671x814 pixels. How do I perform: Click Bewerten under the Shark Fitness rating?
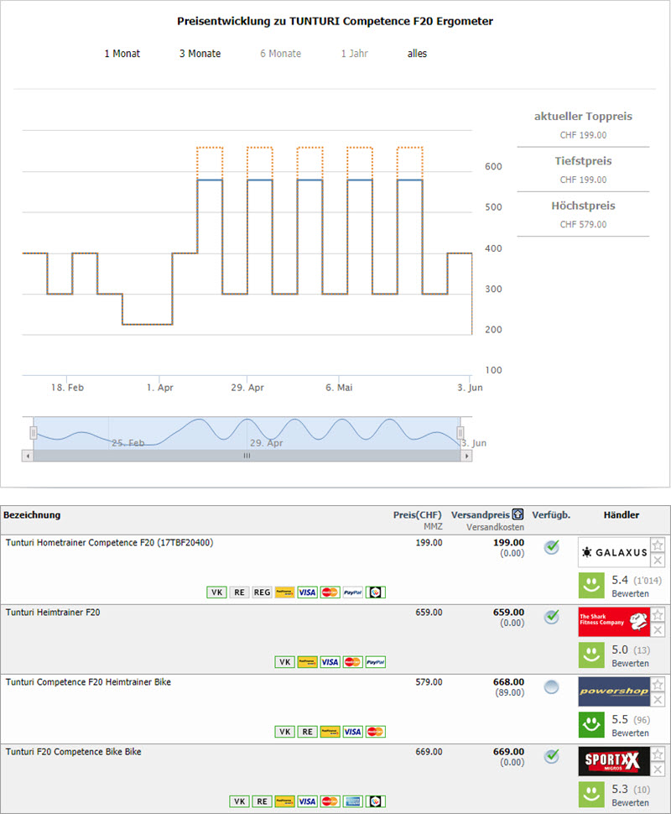tap(630, 664)
